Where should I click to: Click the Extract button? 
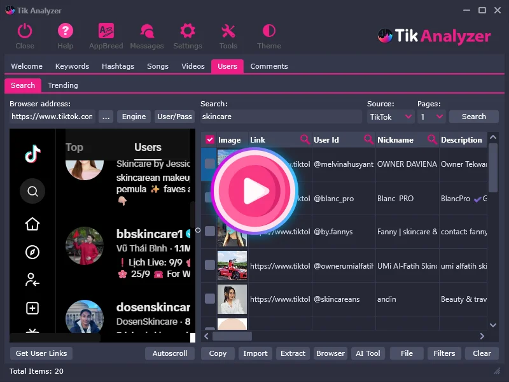pos(293,353)
